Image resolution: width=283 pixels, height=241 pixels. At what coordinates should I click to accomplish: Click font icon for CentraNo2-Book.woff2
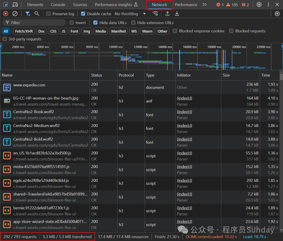pos(7,115)
